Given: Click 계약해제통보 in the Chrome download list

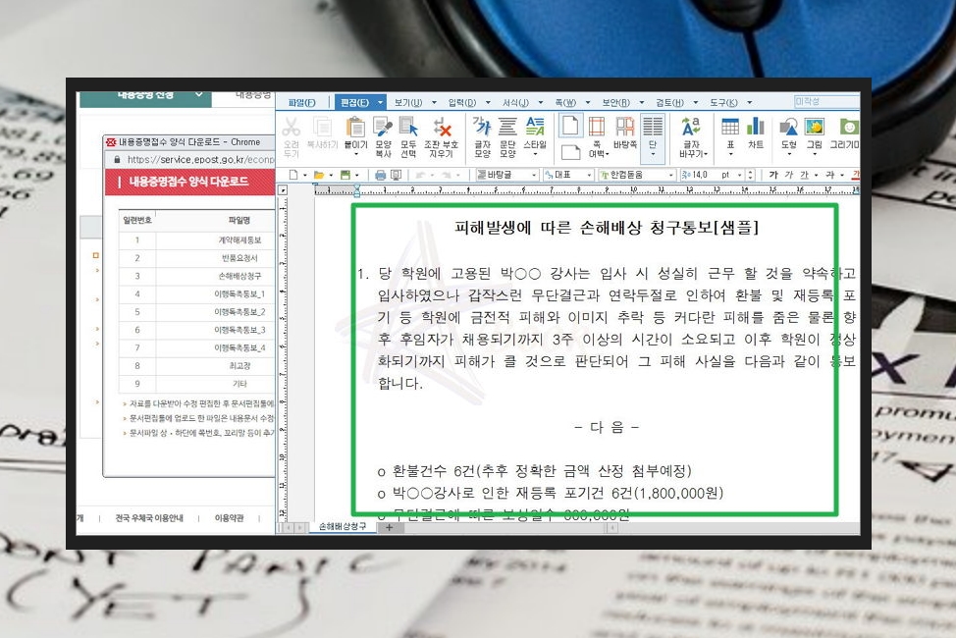Looking at the screenshot, I should [x=239, y=240].
